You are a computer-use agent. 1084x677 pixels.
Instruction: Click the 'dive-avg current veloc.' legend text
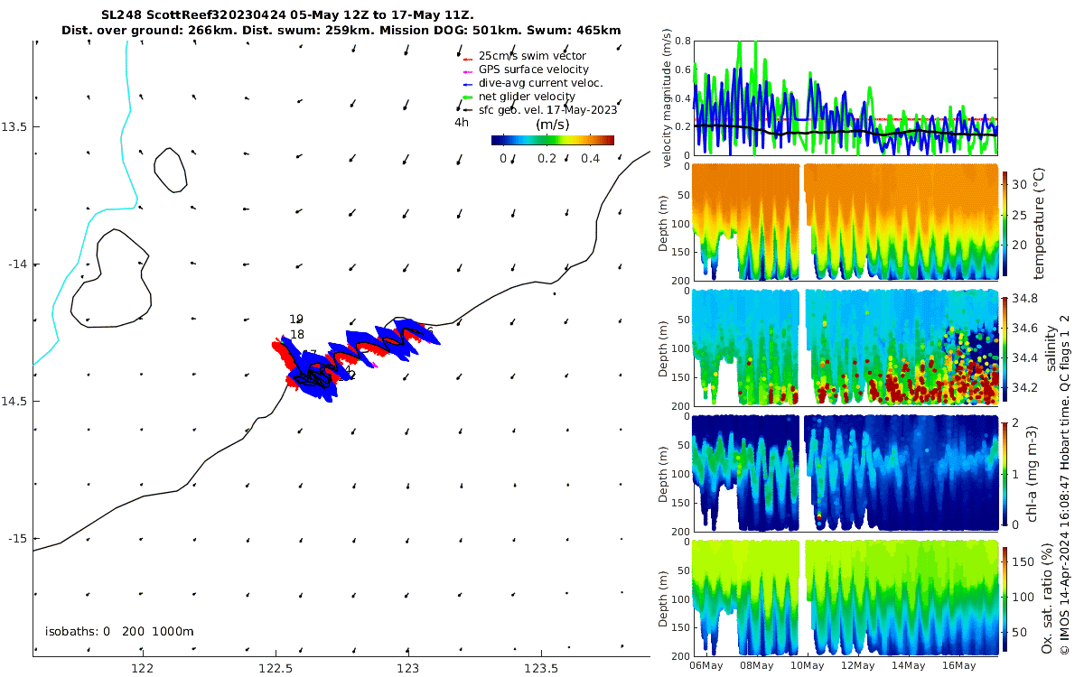(540, 83)
